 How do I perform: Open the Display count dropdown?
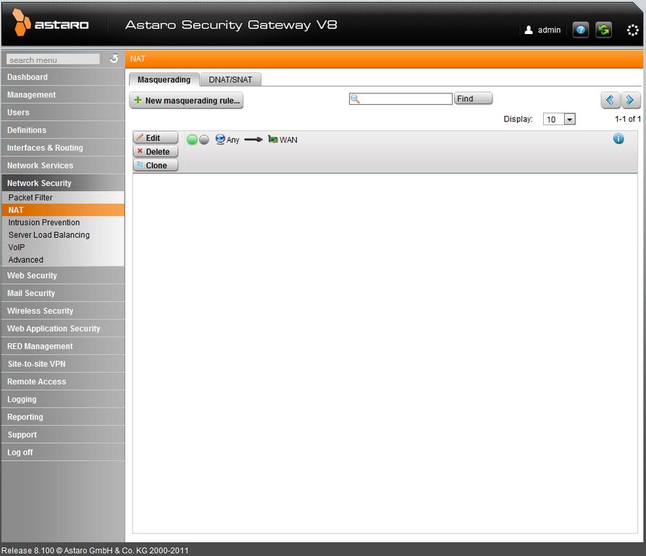pos(559,119)
